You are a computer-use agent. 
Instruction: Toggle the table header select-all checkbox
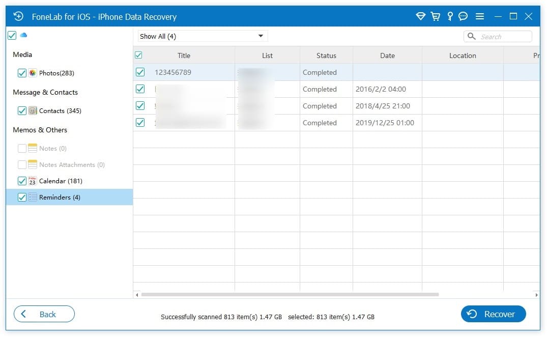(138, 55)
